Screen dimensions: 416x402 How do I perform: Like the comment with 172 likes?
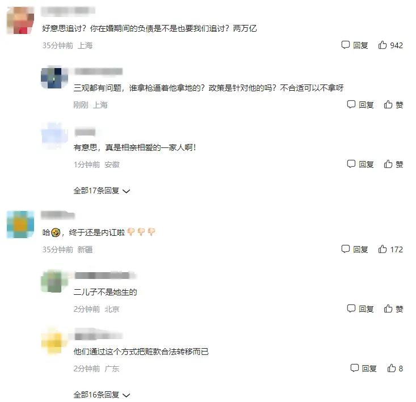(390, 249)
